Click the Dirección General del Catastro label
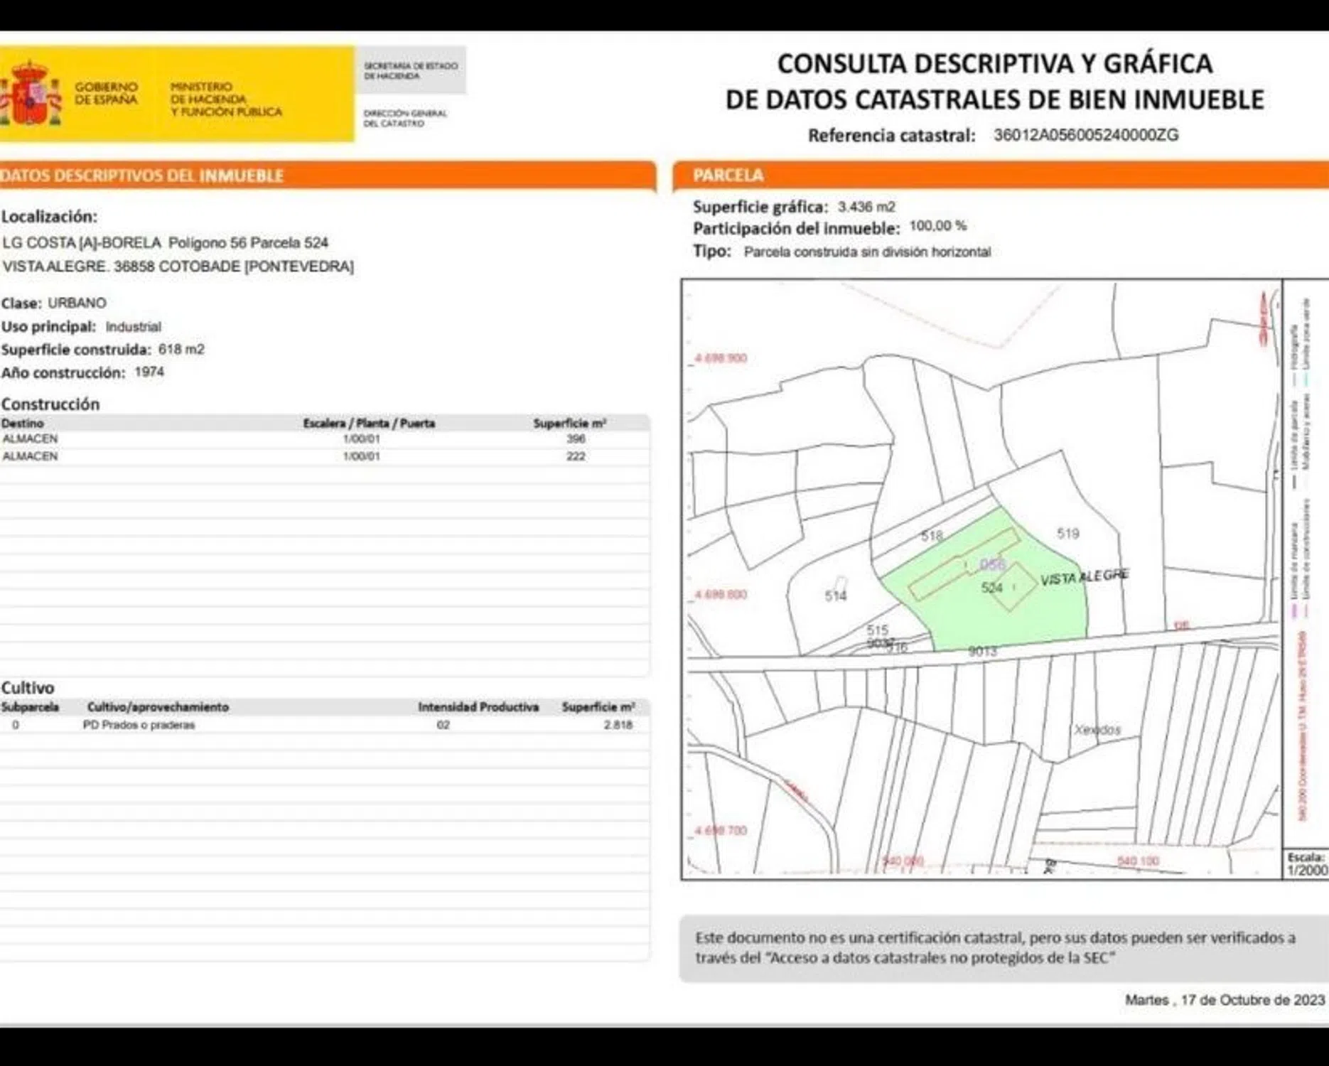This screenshot has height=1066, width=1329. (405, 118)
